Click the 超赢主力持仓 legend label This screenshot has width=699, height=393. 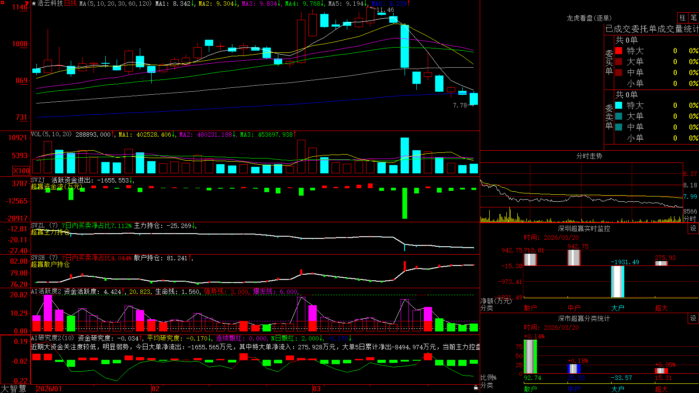50,232
